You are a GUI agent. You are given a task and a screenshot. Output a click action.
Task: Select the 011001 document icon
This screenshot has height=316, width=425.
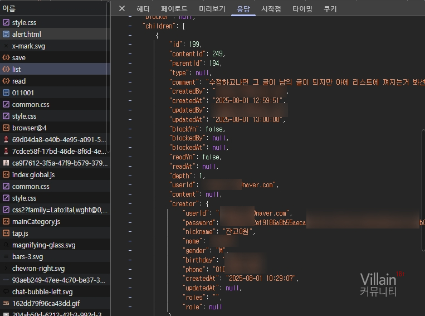[x=6, y=93]
